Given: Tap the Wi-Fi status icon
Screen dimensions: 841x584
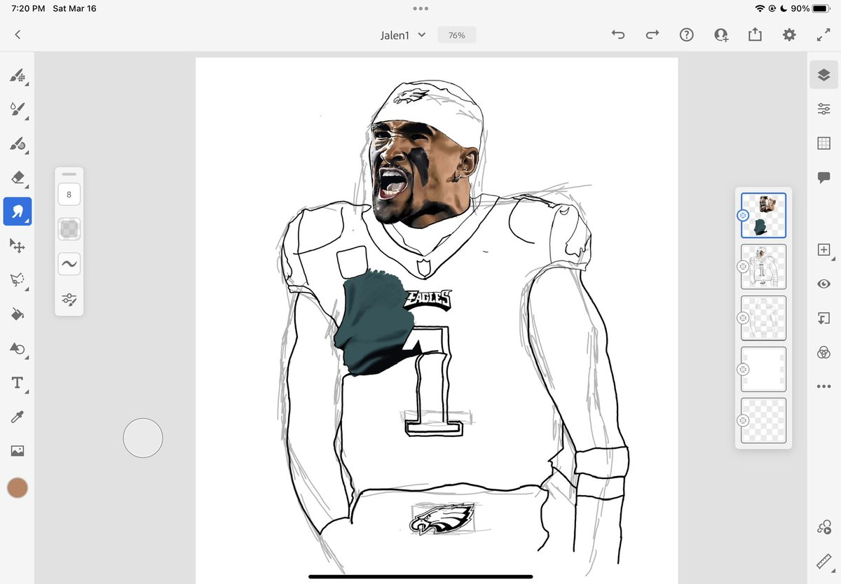Looking at the screenshot, I should point(760,8).
